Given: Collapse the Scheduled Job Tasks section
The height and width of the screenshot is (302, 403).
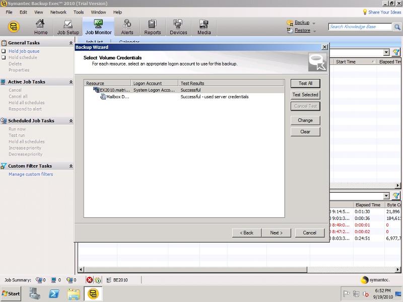Looking at the screenshot, I should [71, 121].
